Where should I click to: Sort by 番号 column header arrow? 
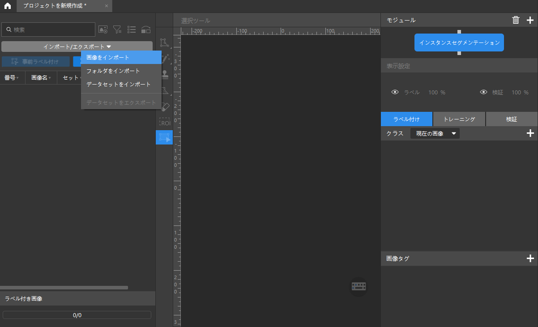[17, 78]
